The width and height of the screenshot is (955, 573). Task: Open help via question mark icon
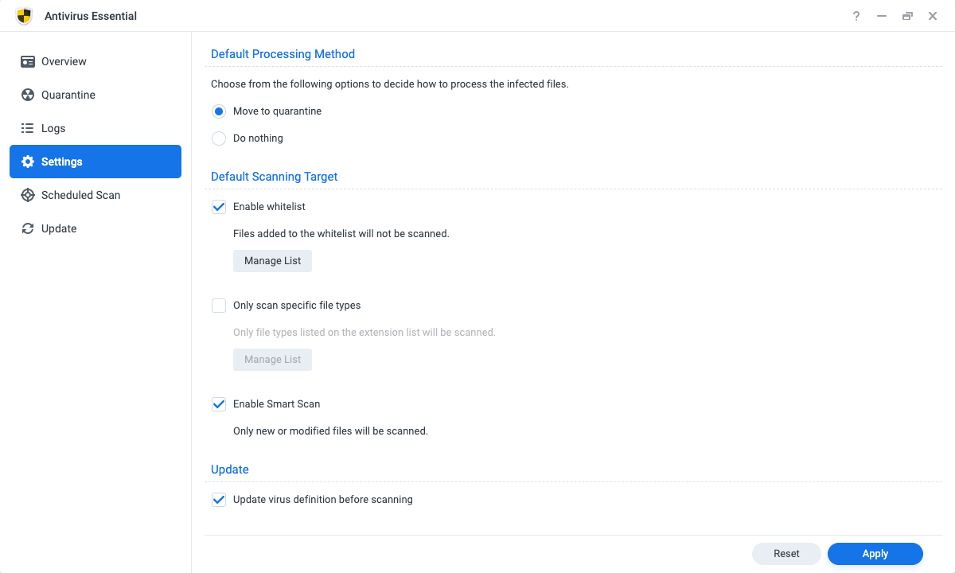coord(856,16)
